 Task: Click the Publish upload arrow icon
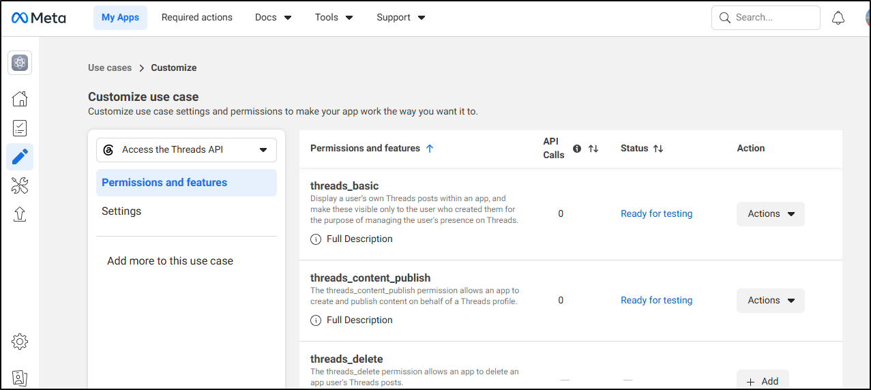pyautogui.click(x=20, y=214)
